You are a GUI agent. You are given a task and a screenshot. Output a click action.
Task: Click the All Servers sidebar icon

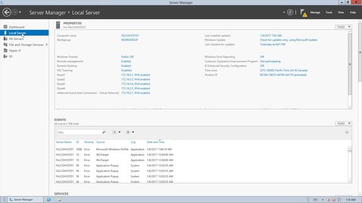click(x=5, y=39)
